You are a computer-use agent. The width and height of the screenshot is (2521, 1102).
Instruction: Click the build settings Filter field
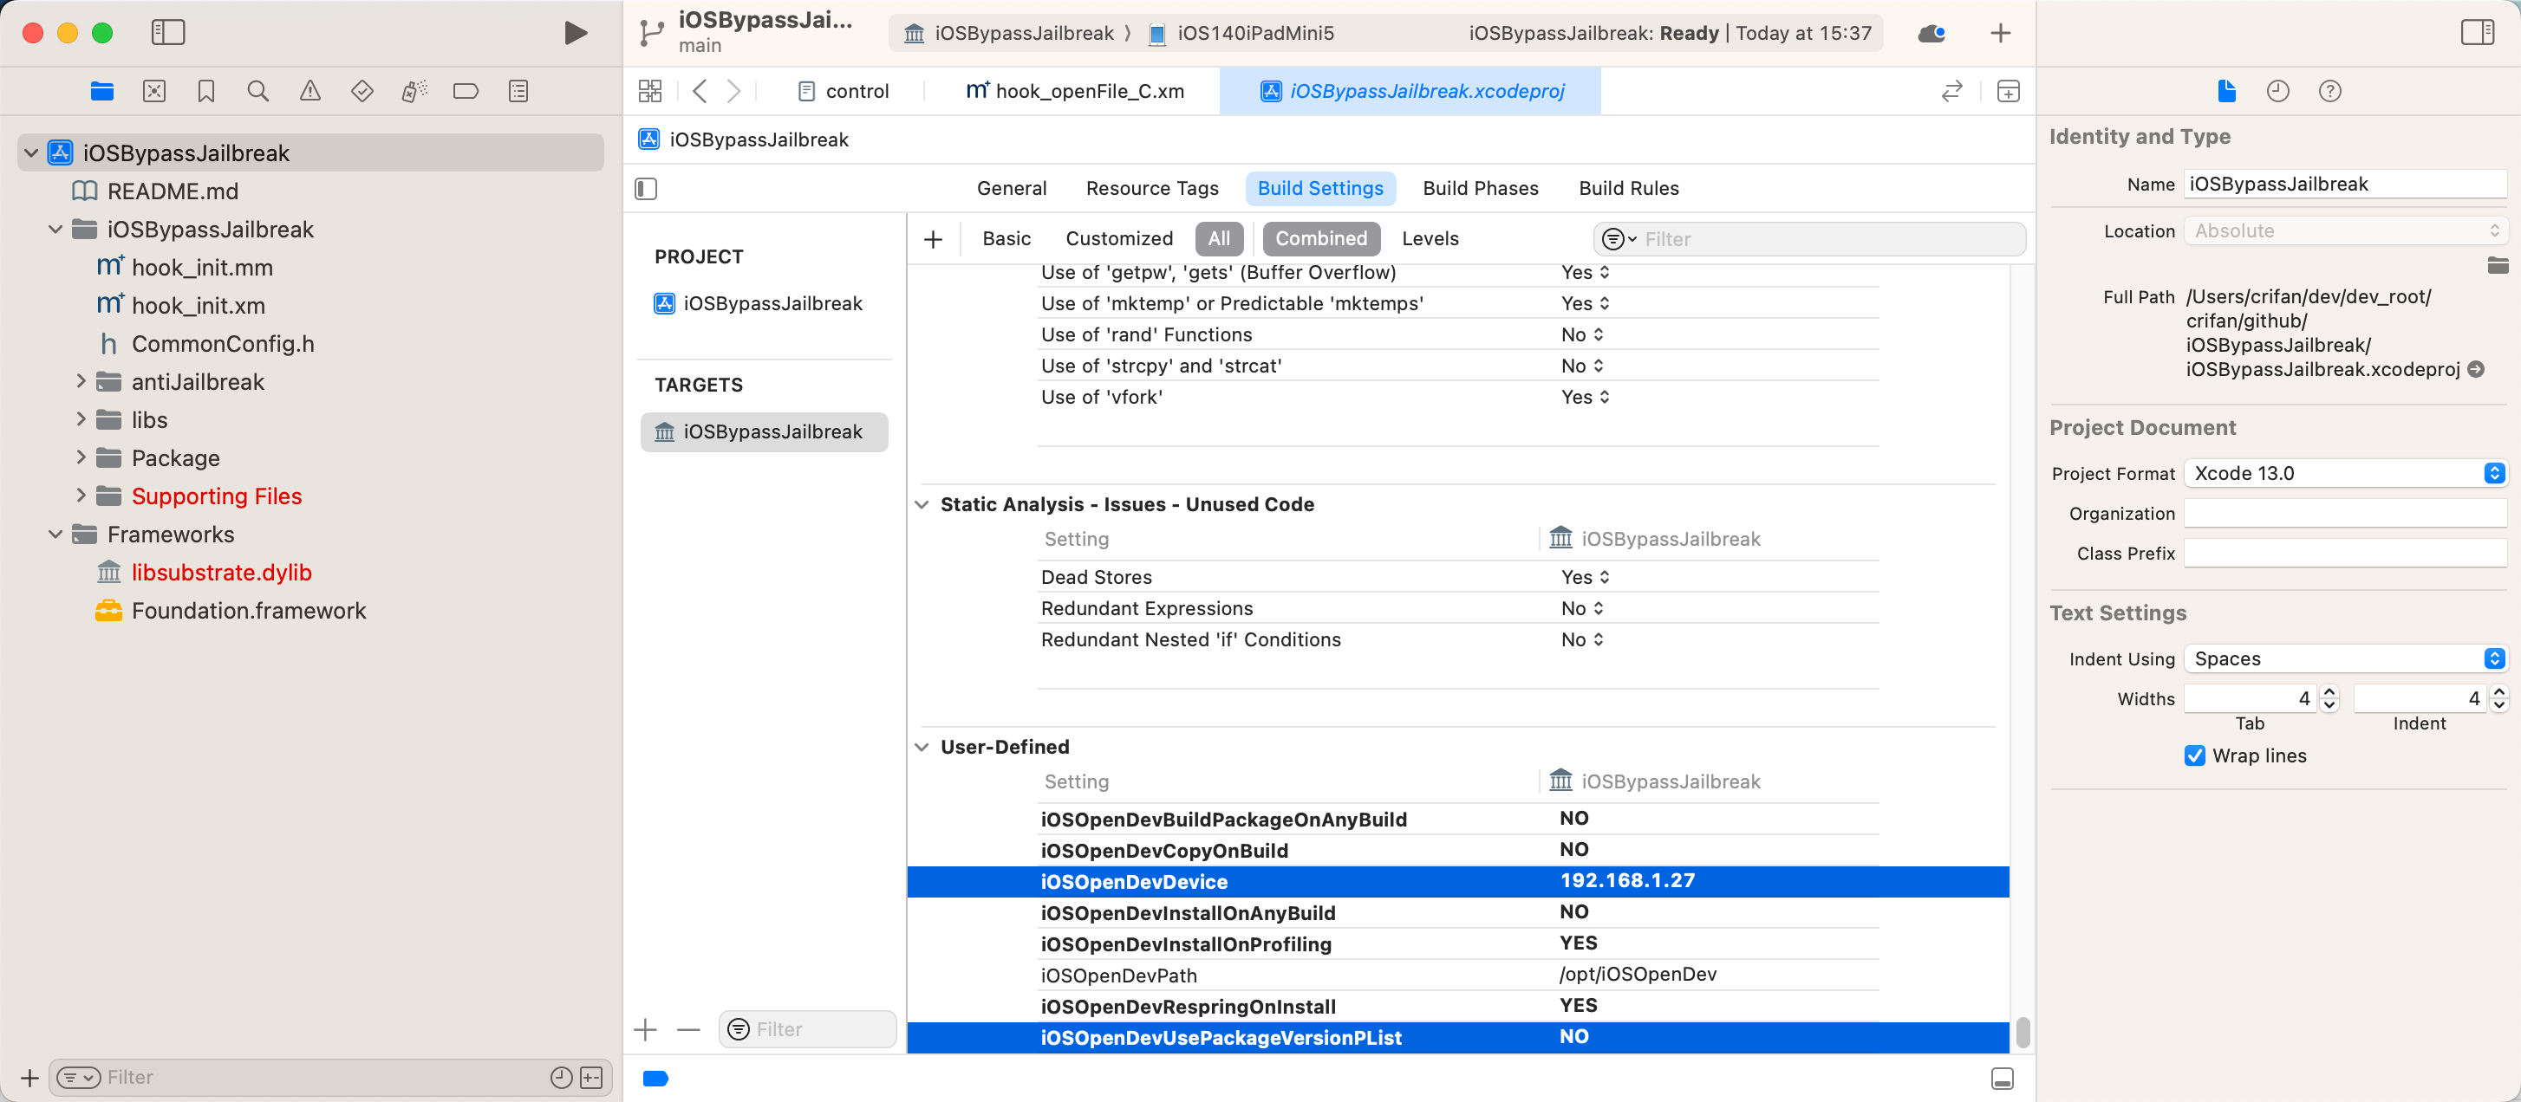(x=1809, y=238)
